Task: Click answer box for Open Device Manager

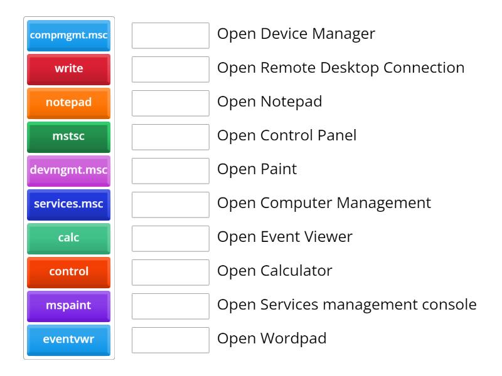Action: pos(171,36)
